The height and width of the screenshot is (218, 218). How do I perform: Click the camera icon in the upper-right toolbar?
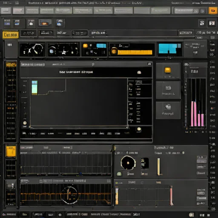(x=202, y=23)
